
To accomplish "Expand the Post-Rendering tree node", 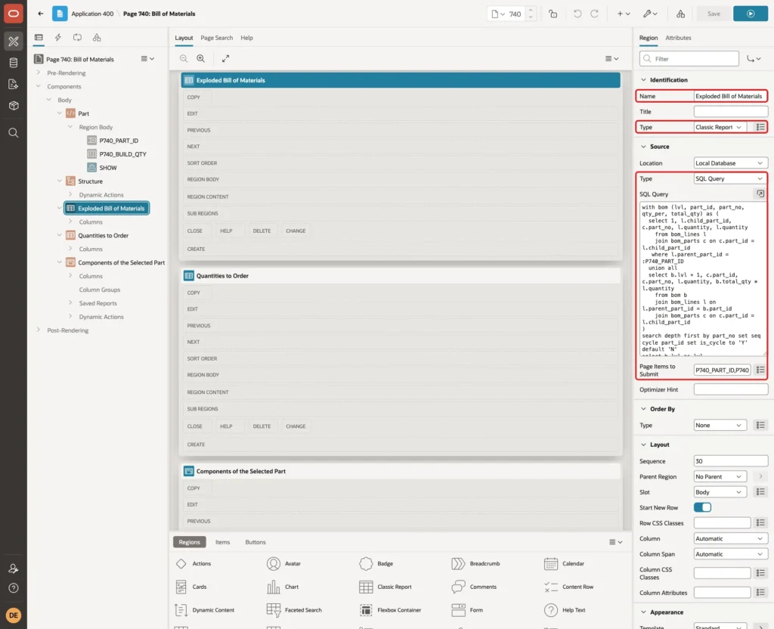I will (x=39, y=330).
